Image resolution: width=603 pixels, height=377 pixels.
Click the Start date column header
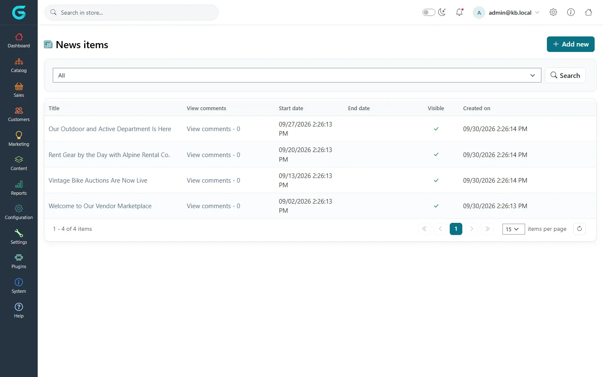(x=291, y=108)
